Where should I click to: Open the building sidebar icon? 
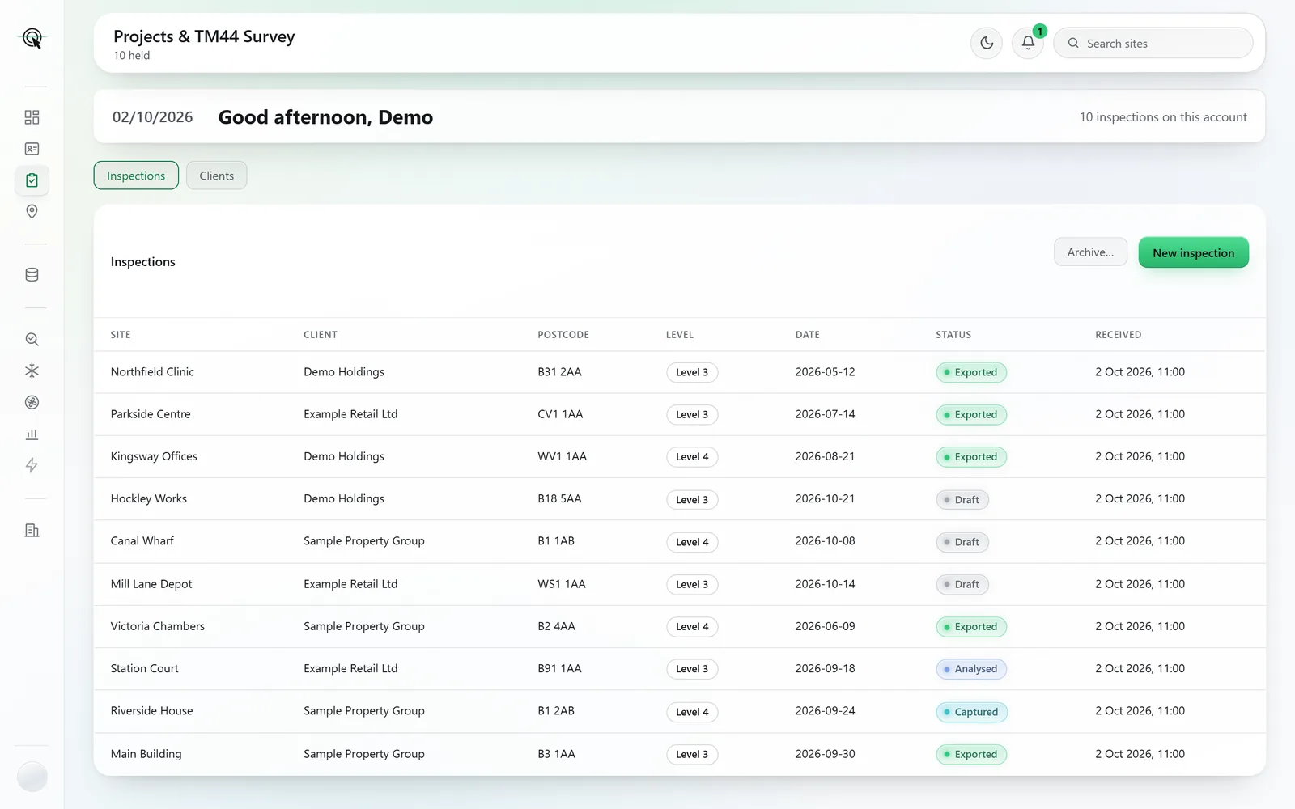point(32,531)
